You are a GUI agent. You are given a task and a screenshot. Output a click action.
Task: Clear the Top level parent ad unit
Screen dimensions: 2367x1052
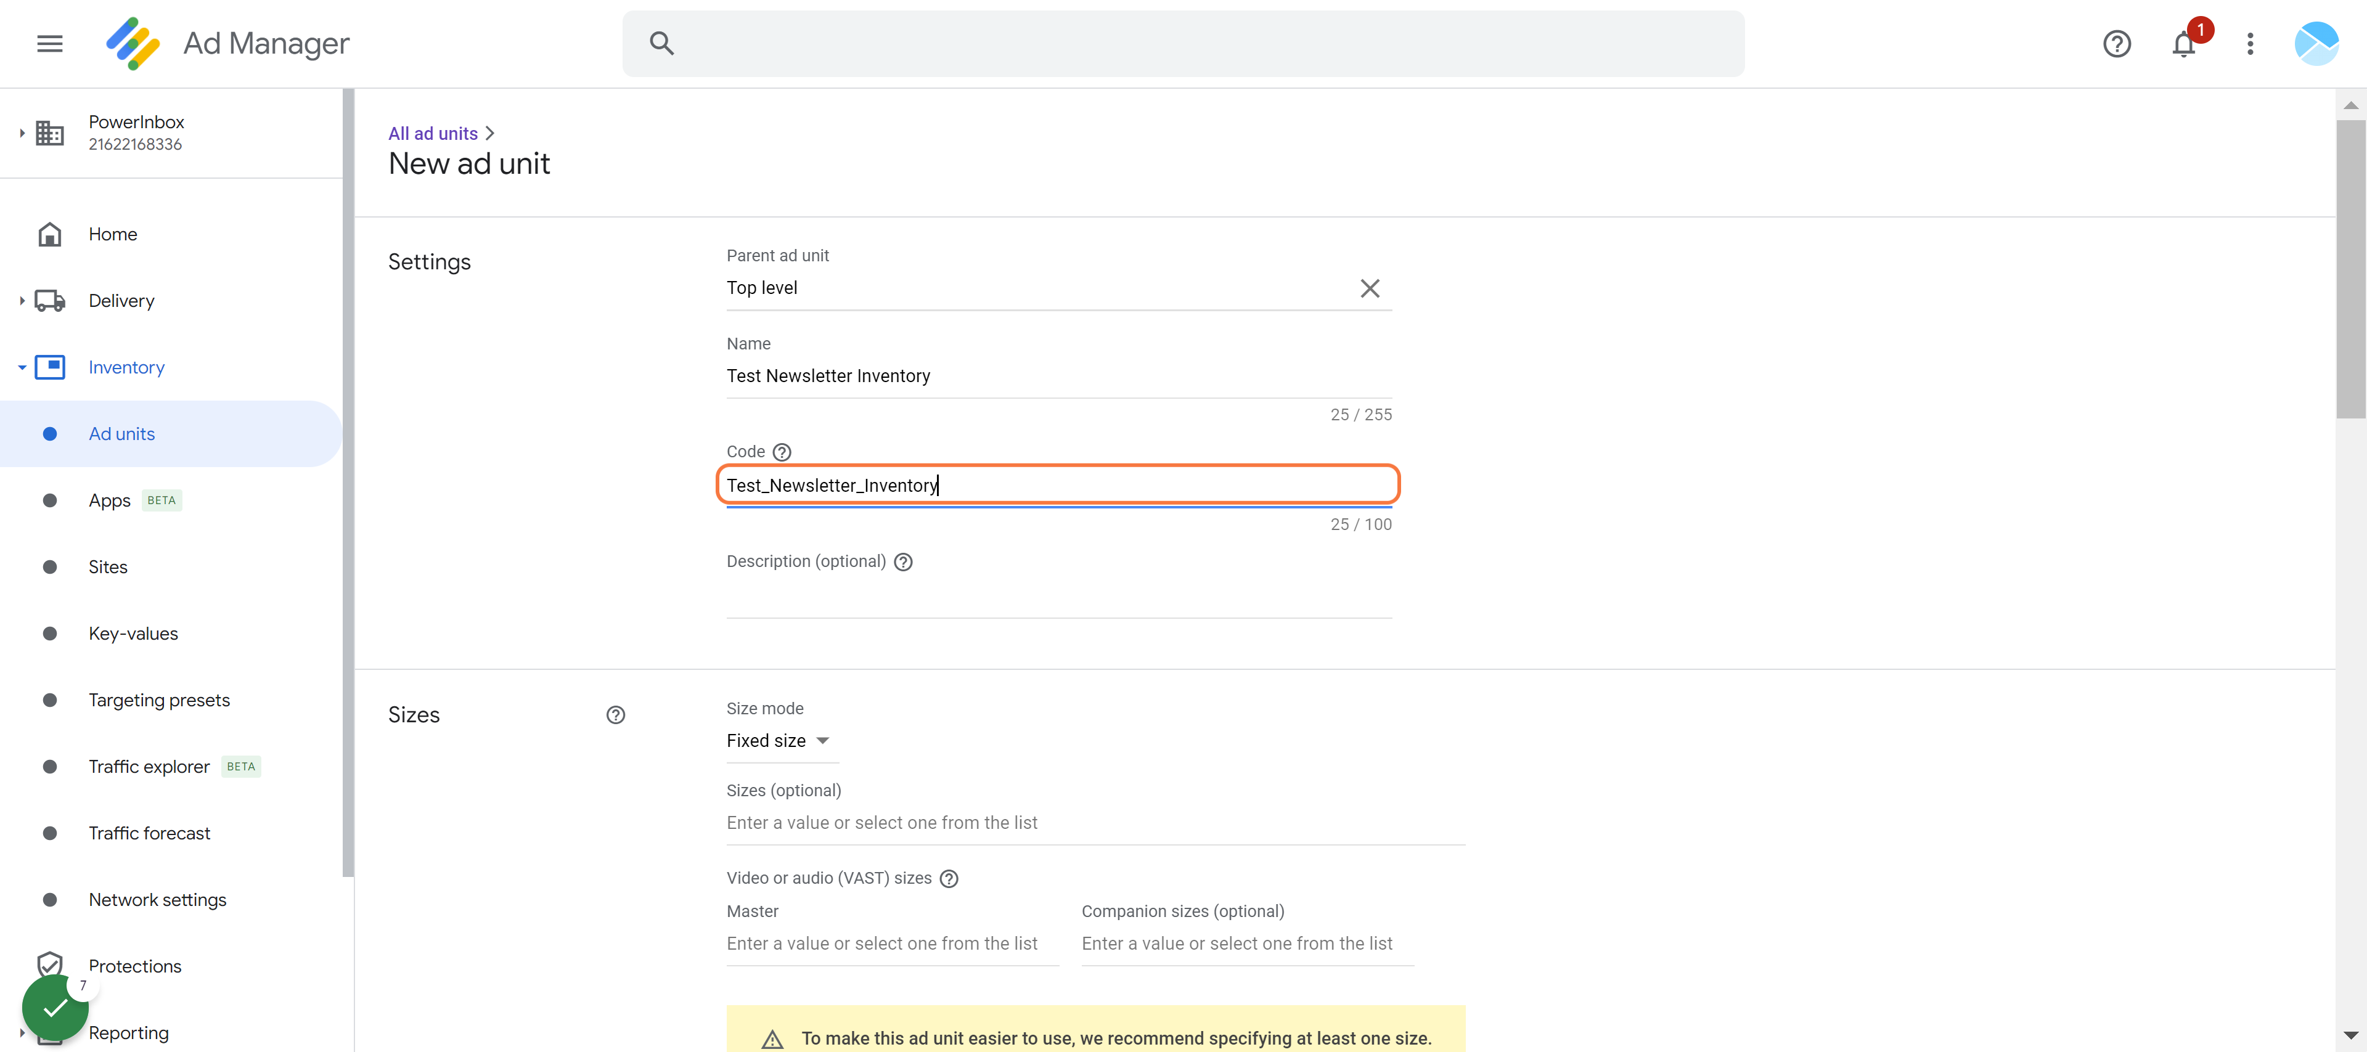point(1369,288)
